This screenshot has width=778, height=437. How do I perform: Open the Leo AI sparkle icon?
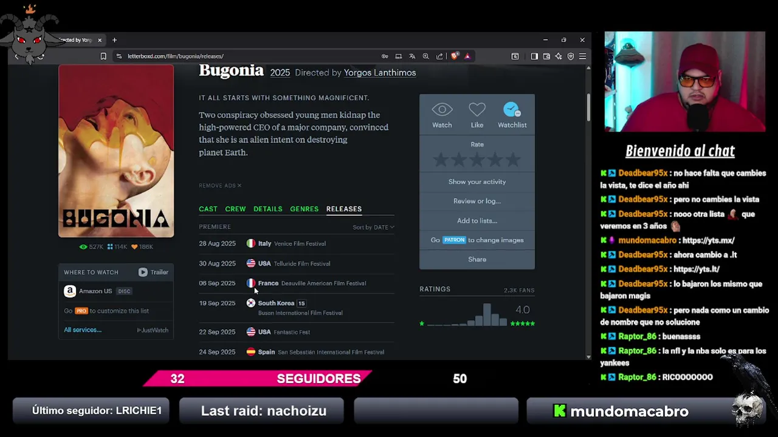point(559,56)
